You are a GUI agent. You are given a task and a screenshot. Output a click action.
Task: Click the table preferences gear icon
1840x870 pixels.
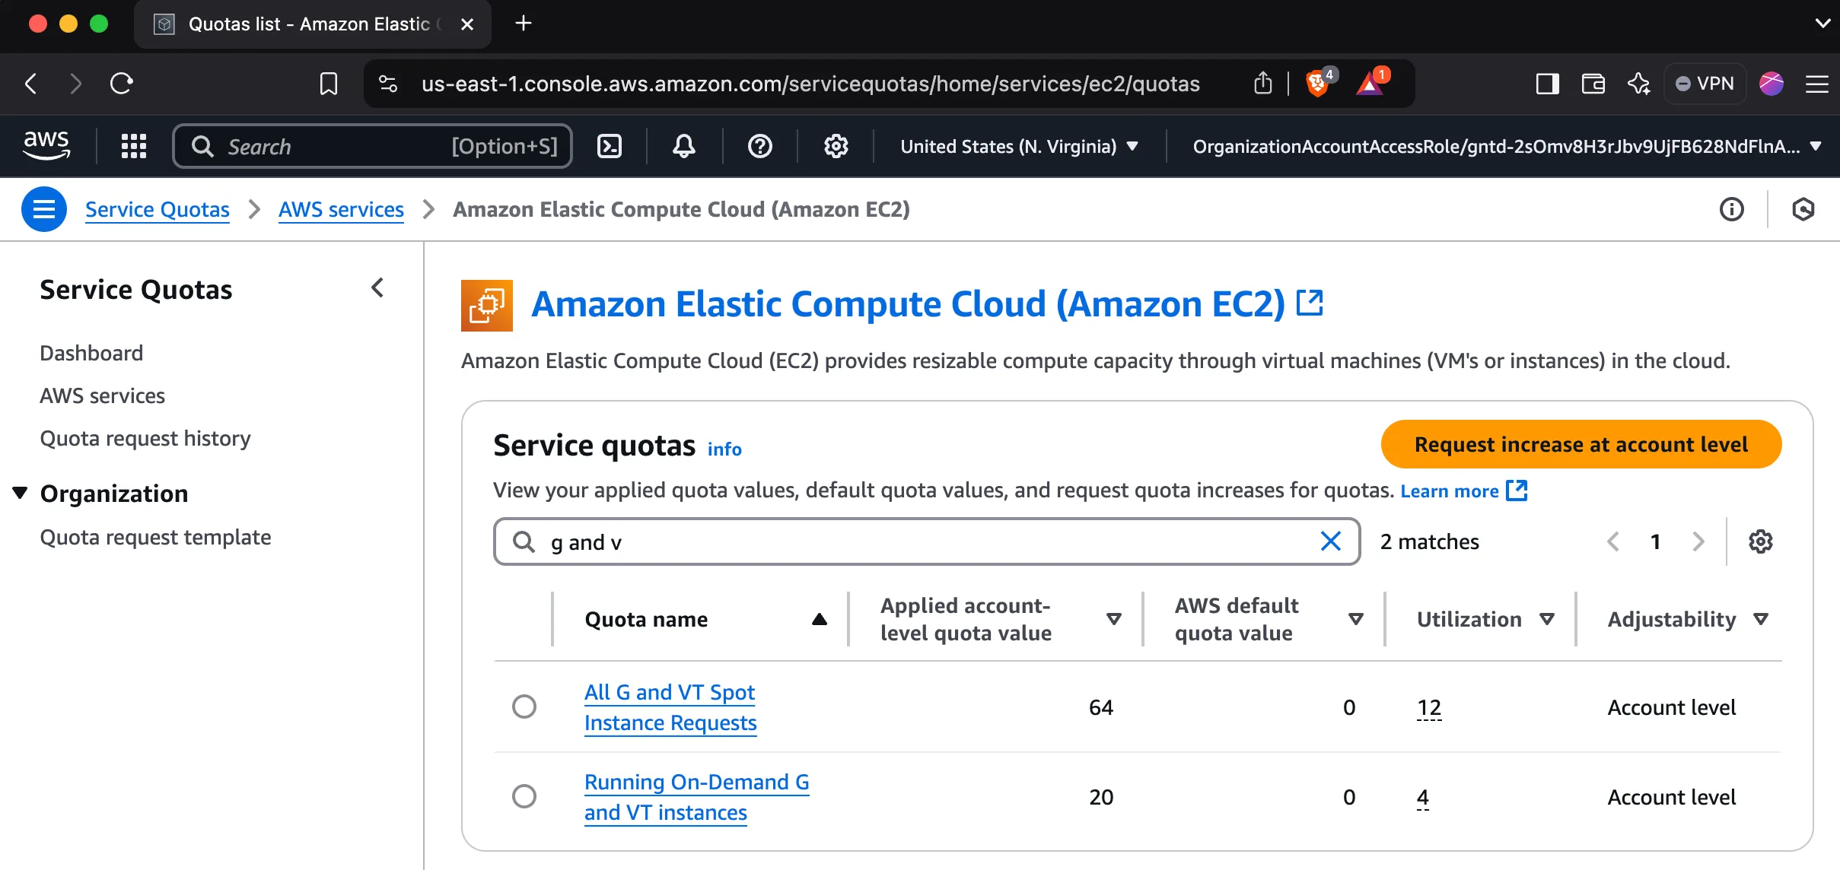1760,541
